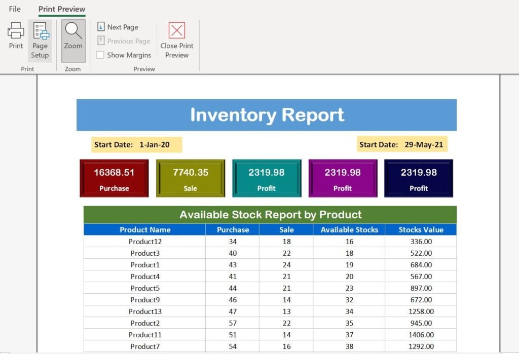Switch to the File tab
The height and width of the screenshot is (354, 519).
pyautogui.click(x=14, y=9)
